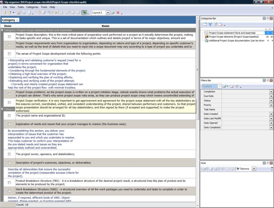Pin the Filters Bar panel
This screenshot has width=274, height=208.
pos(267,80)
